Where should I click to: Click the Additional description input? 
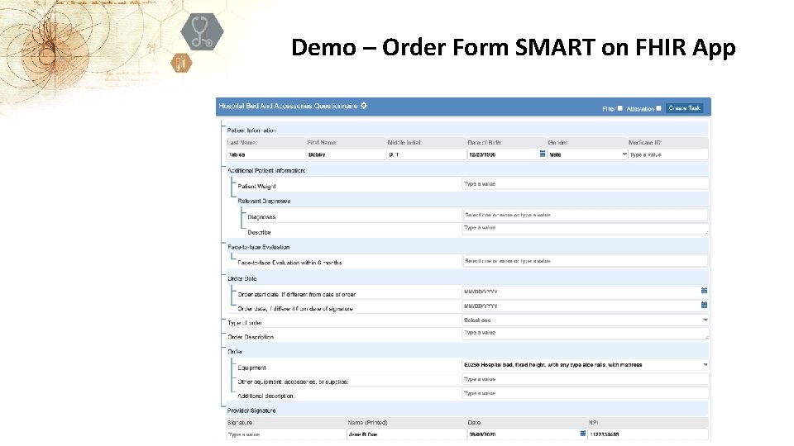pyautogui.click(x=585, y=393)
